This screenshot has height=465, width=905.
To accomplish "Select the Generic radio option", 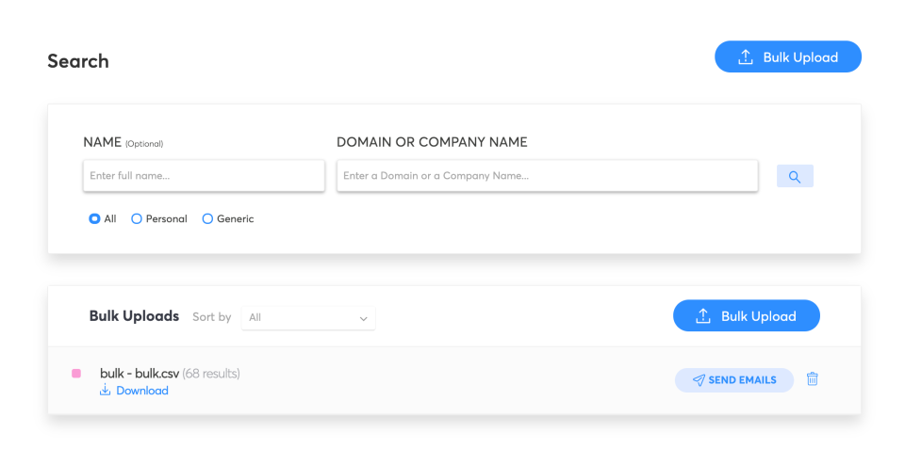I will (x=207, y=218).
